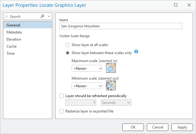
Task: Go to the Cache settings page
Action: pos(12,46)
